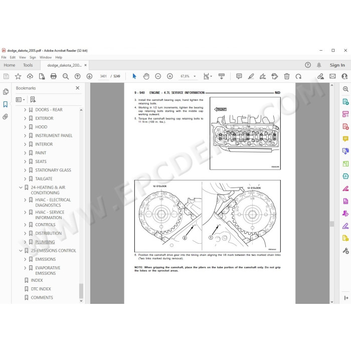Click the Save file icon
This screenshot has height=351, width=351.
coord(6,76)
